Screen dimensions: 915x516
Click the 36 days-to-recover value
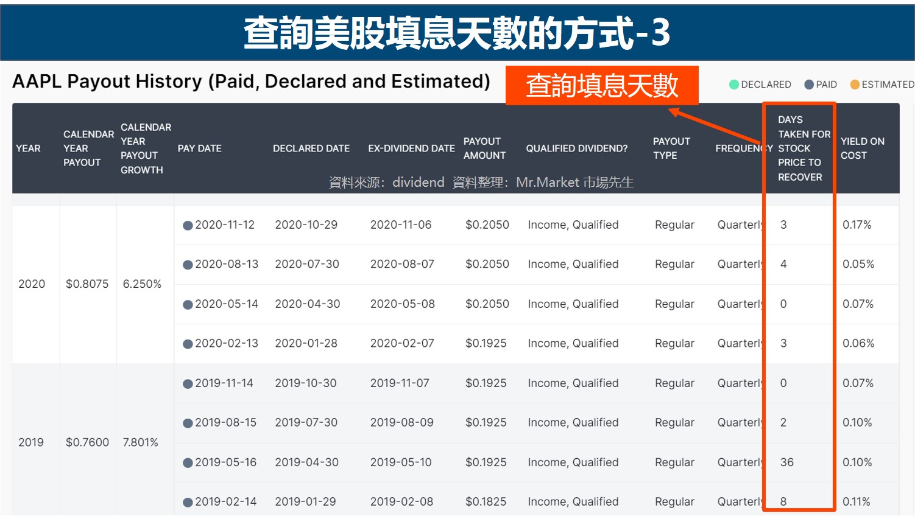(787, 462)
